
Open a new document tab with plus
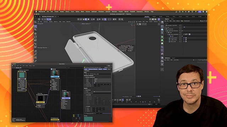58,17
